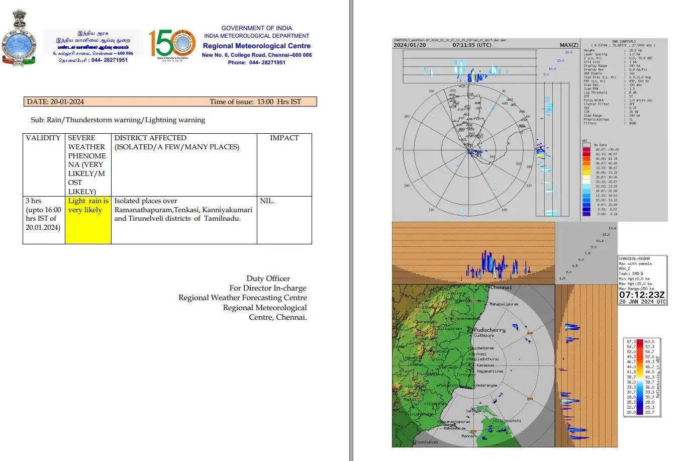Click the Duty Officer signature line
This screenshot has width=692, height=461.
[268, 279]
